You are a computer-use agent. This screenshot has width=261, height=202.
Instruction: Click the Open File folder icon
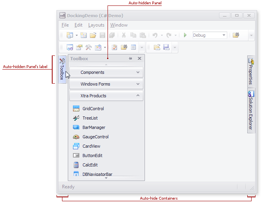pyautogui.click(x=93, y=35)
